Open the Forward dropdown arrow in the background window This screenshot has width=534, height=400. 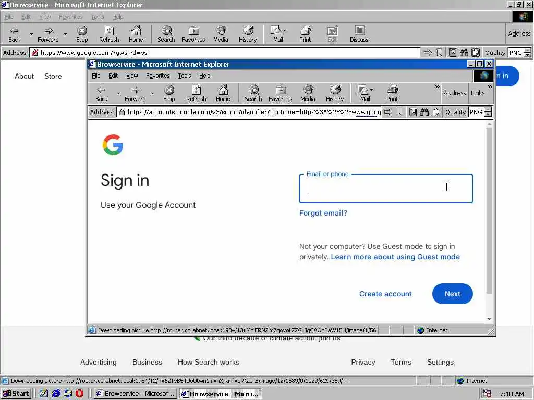click(x=65, y=34)
